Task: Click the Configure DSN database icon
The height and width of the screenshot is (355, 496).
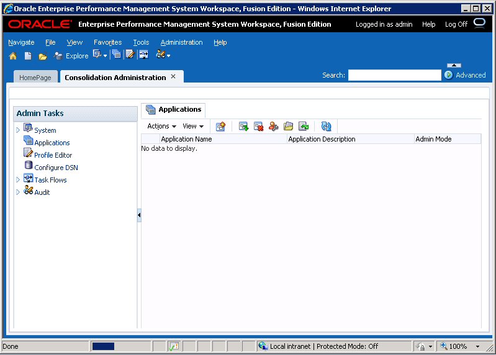Action: tap(29, 165)
